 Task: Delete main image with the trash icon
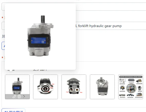click(x=19, y=97)
